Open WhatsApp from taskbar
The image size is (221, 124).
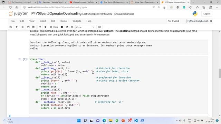click(x=117, y=121)
